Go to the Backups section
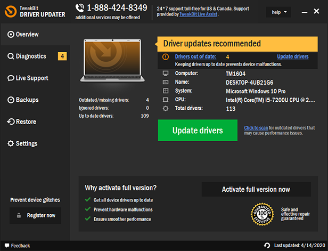Screen dimensions: 328x251 tap(35, 100)
